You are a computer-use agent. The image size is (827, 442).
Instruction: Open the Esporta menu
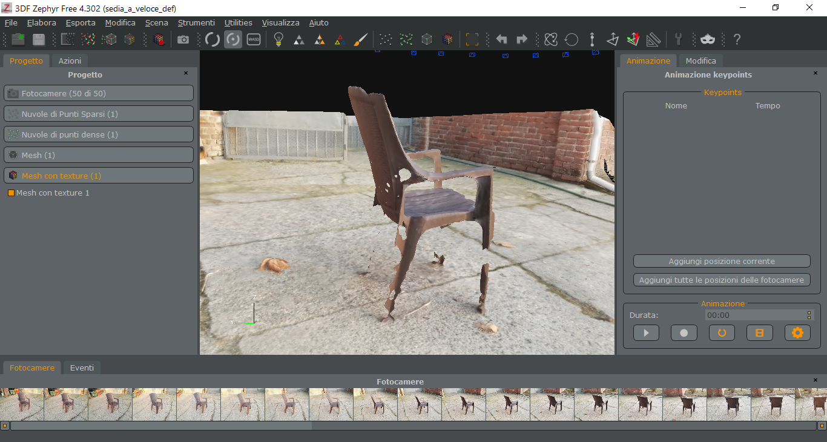coord(81,22)
